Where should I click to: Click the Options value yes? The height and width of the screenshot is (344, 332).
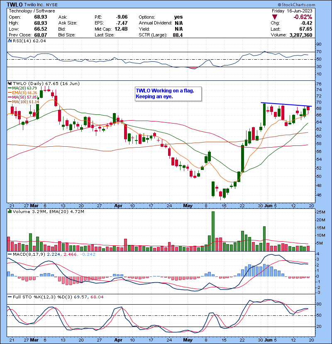(x=178, y=17)
